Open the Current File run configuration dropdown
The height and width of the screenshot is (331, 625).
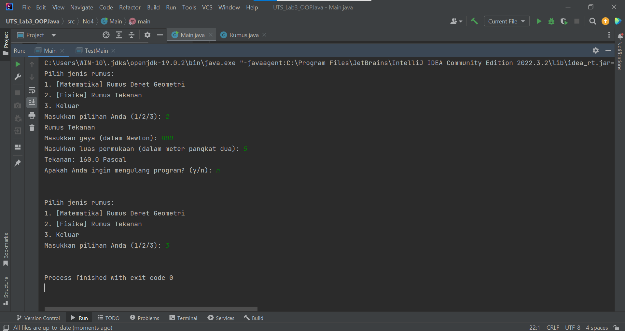click(507, 21)
